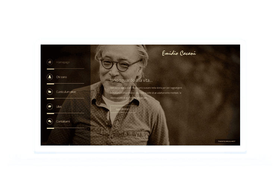Click the laptop webcam dot above the screen

click(140, 42)
